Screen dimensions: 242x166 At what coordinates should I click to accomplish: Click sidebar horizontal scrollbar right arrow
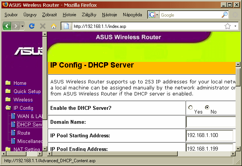pos(40,154)
